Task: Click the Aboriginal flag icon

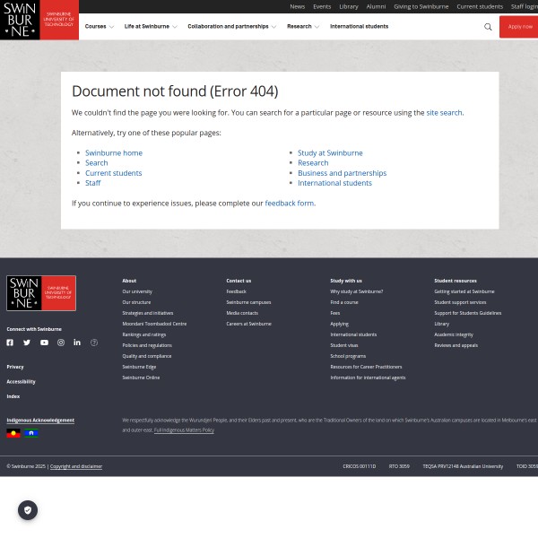Action: [x=13, y=433]
